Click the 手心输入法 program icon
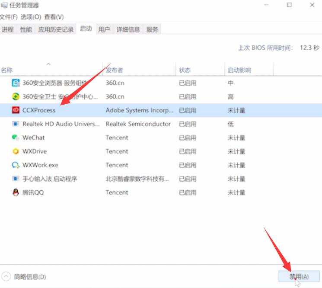 tap(16, 179)
